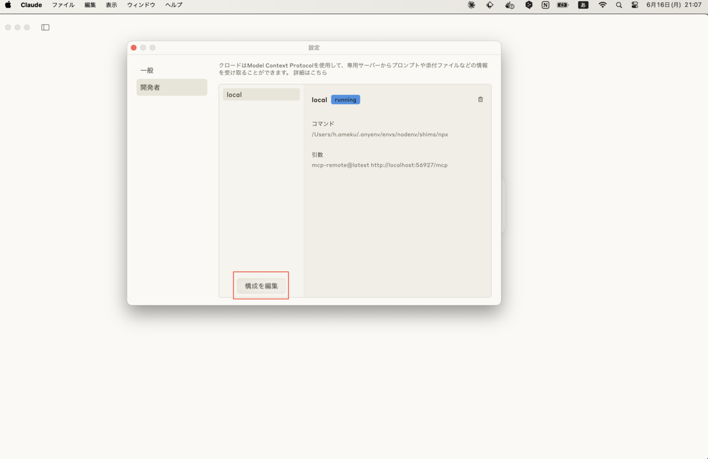Image resolution: width=708 pixels, height=459 pixels.
Task: Open the cloud clock icon in the menu bar
Action: click(x=510, y=5)
